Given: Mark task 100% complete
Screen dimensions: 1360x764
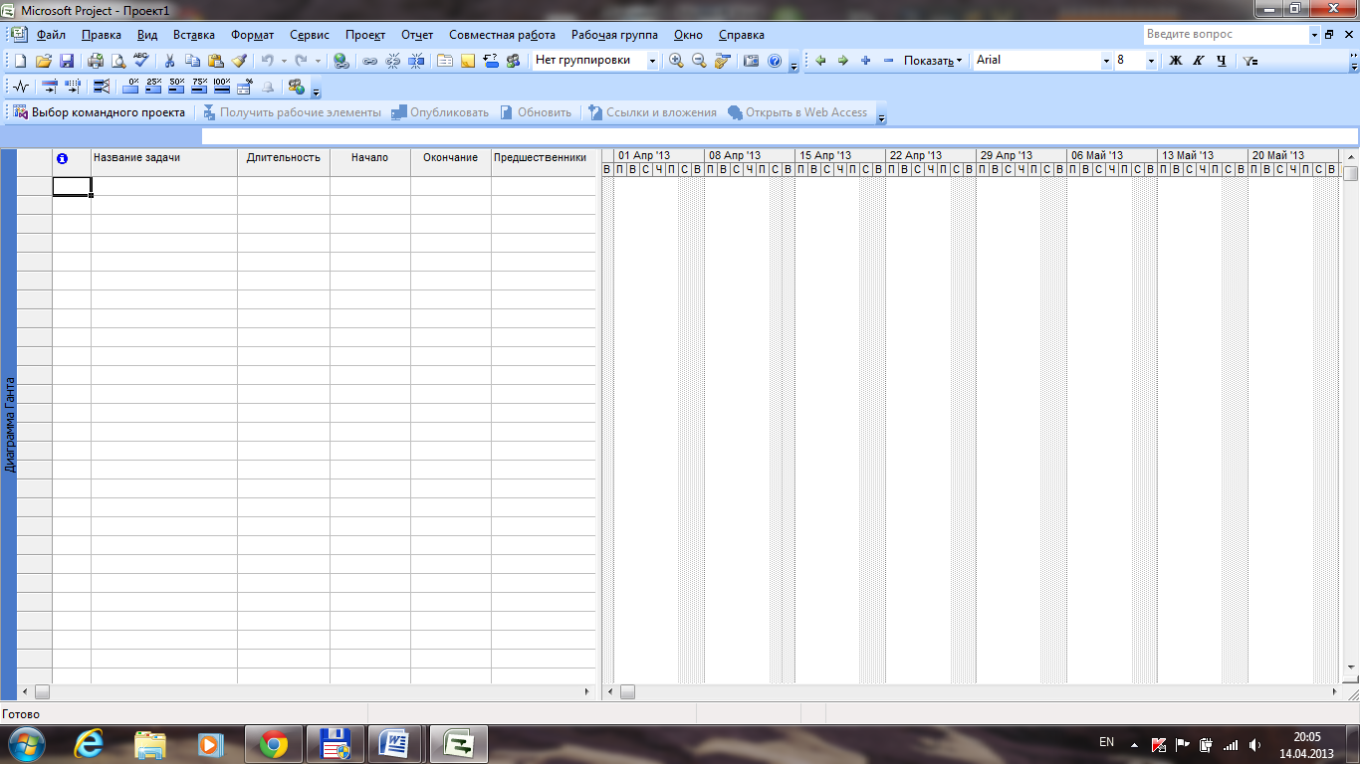Looking at the screenshot, I should tap(222, 87).
